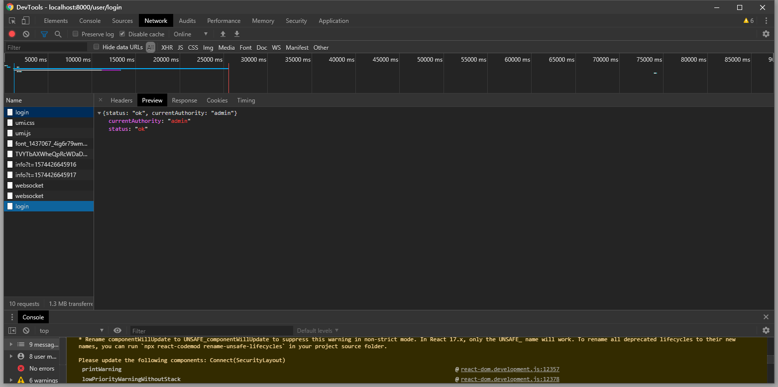Viewport: 778px width, 387px height.
Task: Filter requests by JS type
Action: pyautogui.click(x=180, y=48)
